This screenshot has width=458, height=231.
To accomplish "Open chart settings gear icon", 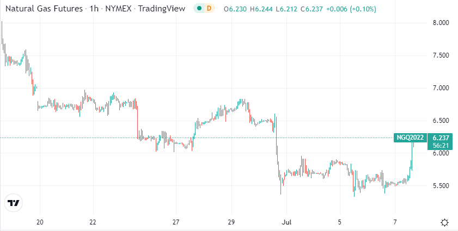I will (445, 222).
